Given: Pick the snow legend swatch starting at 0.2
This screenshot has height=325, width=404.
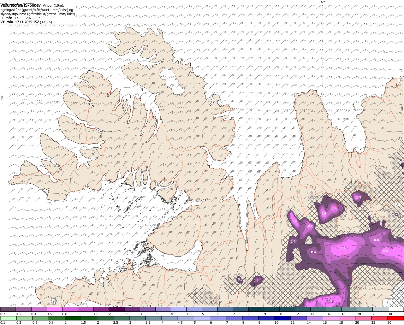Looking at the screenshot, I should click(x=8, y=309).
